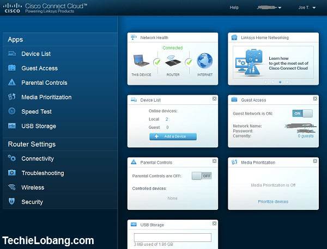Click the Guest devices count 0
Image resolution: width=327 pixels, height=249 pixels.
coord(167,127)
